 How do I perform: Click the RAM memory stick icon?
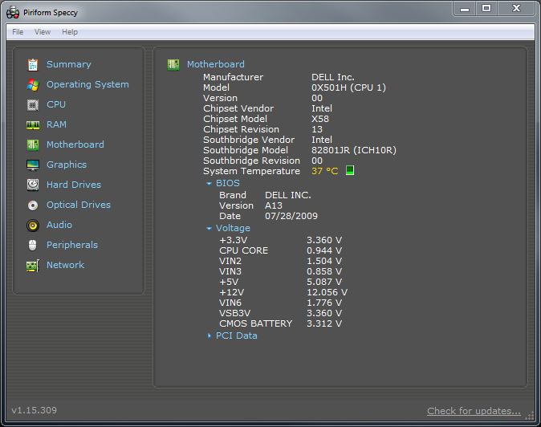[x=33, y=124]
